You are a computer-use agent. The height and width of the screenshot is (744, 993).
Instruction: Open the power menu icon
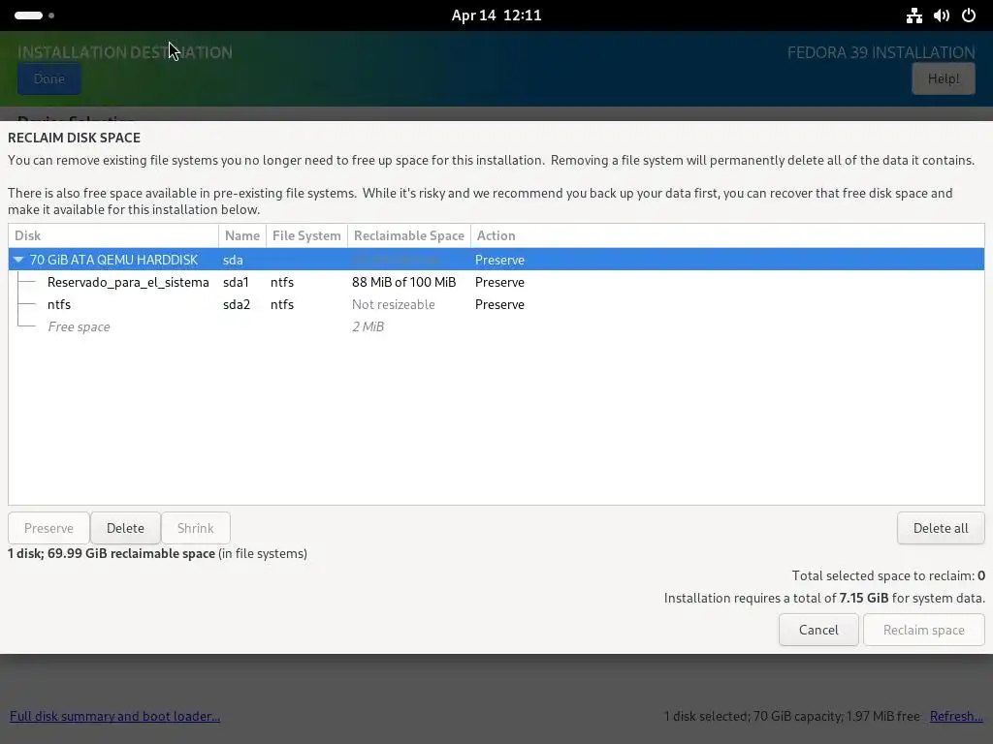click(x=969, y=15)
